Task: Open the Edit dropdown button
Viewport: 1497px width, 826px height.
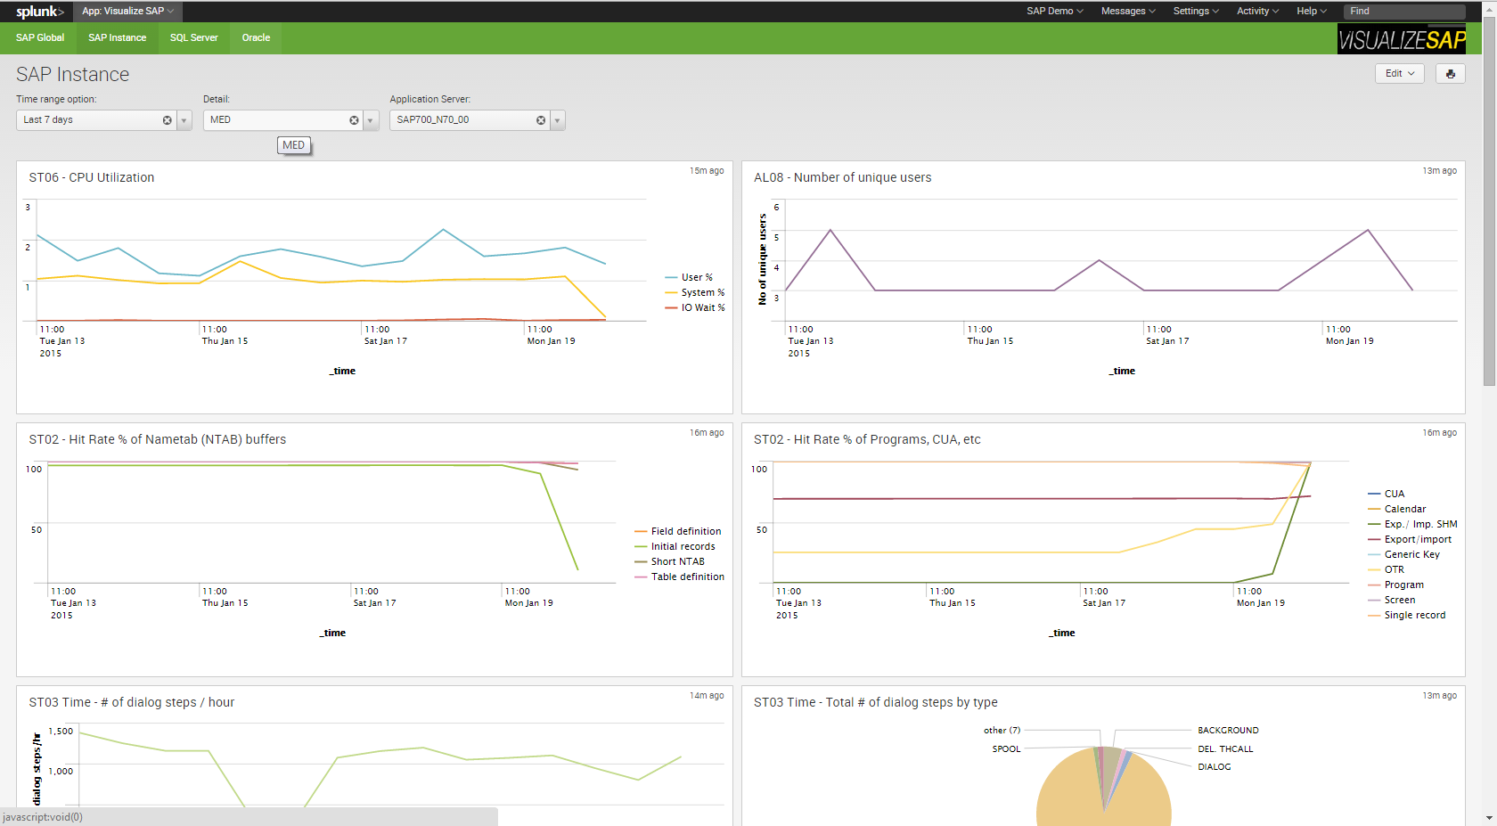Action: [1399, 74]
